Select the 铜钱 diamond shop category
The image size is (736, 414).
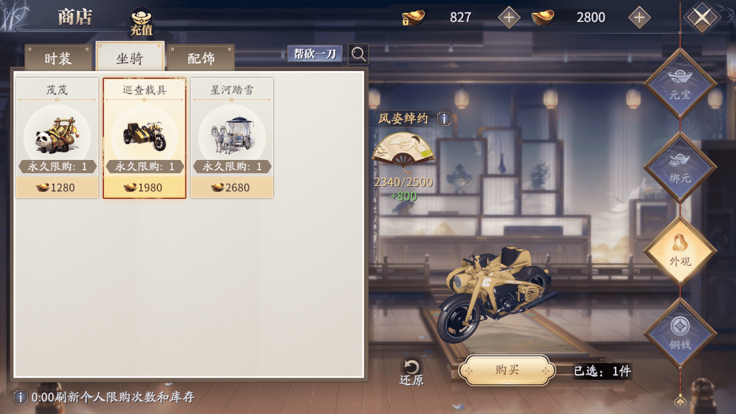680,334
